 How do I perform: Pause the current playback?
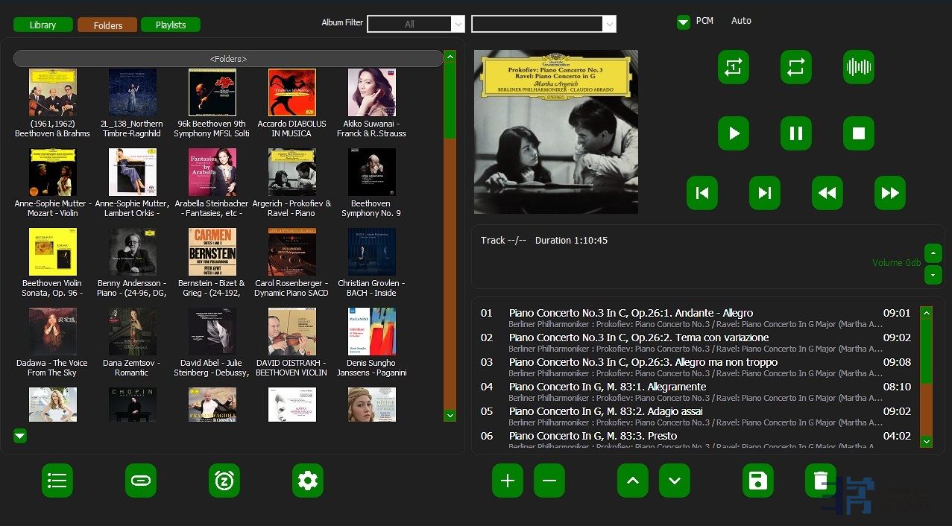[795, 134]
